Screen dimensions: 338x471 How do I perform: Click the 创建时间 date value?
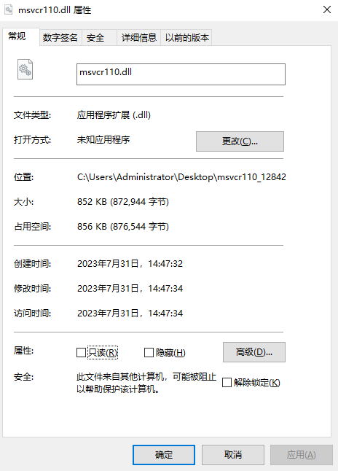[130, 264]
